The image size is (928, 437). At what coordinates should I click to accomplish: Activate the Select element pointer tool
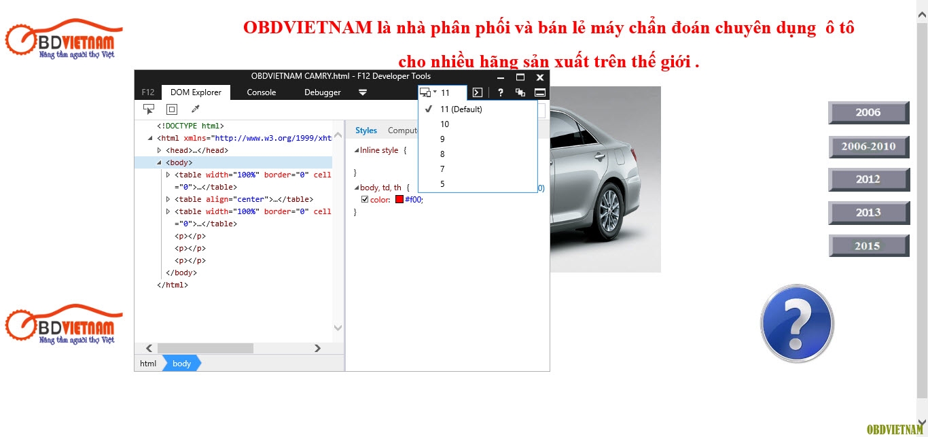149,109
